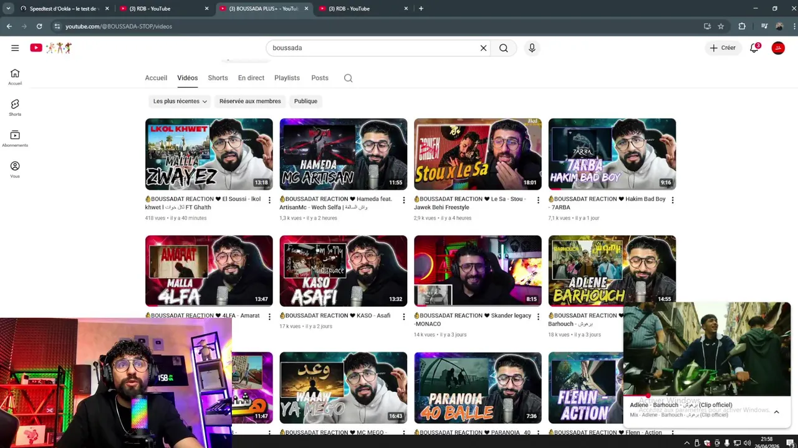The height and width of the screenshot is (448, 798).
Task: Close the BOUSSADA PLUS+ browser tab
Action: tap(306, 9)
